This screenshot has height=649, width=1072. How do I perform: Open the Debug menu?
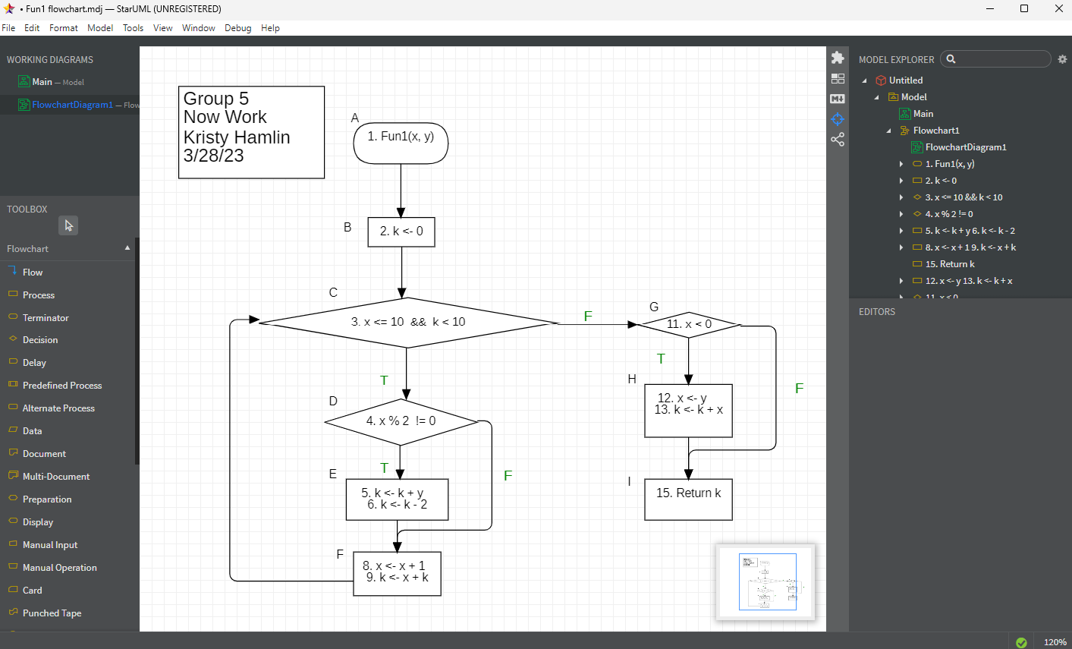237,28
